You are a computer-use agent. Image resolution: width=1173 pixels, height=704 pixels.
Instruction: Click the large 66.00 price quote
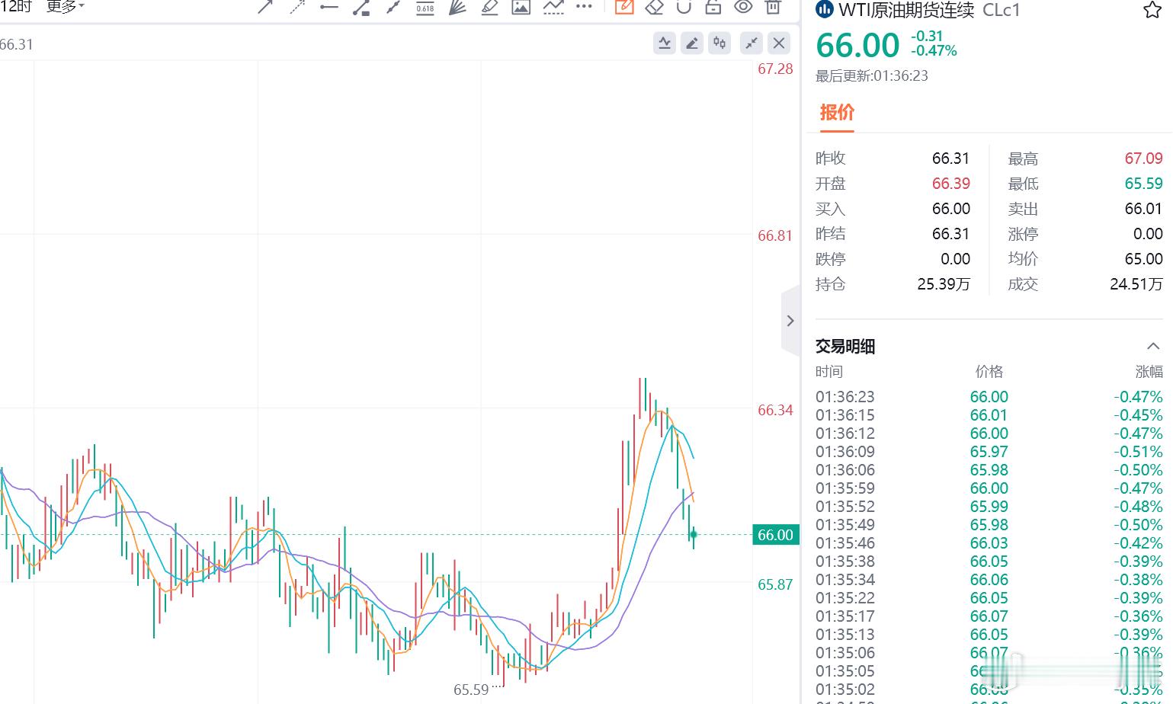(857, 45)
